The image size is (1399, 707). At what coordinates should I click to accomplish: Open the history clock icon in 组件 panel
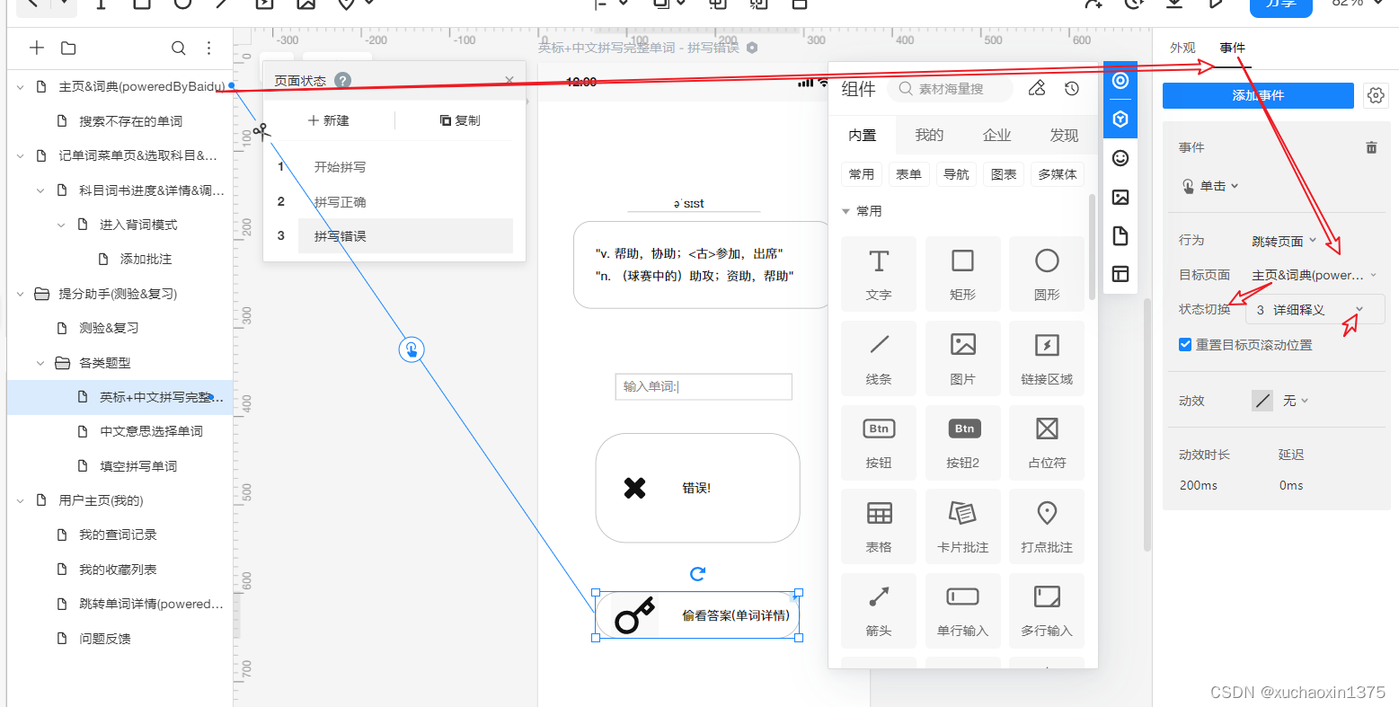(x=1072, y=88)
